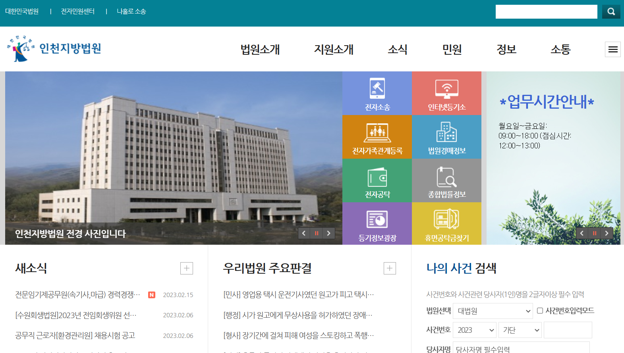Open news item 전문임기제공무원 경력경쟁
624x353 pixels.
pyautogui.click(x=78, y=295)
